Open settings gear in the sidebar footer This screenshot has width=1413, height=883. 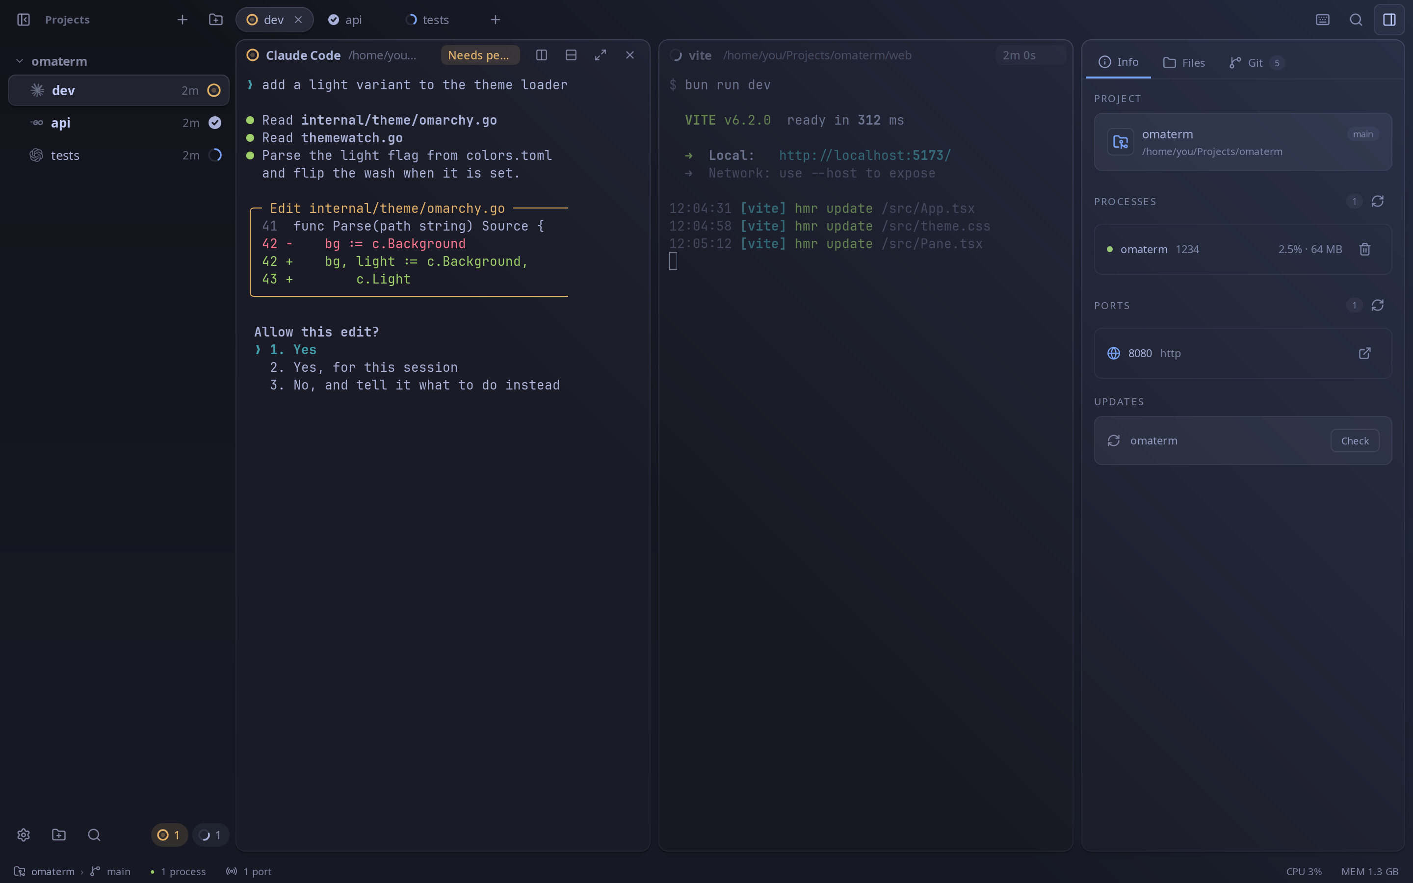[x=24, y=835]
